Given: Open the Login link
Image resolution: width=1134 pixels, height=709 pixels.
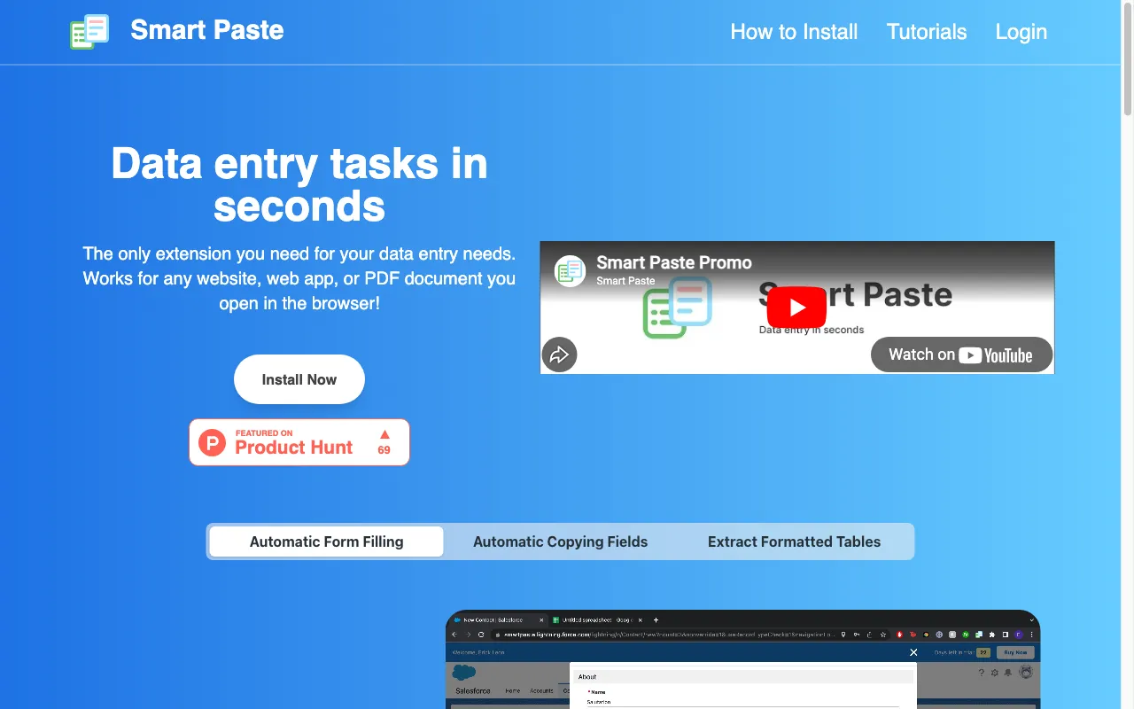Looking at the screenshot, I should coord(1021,32).
